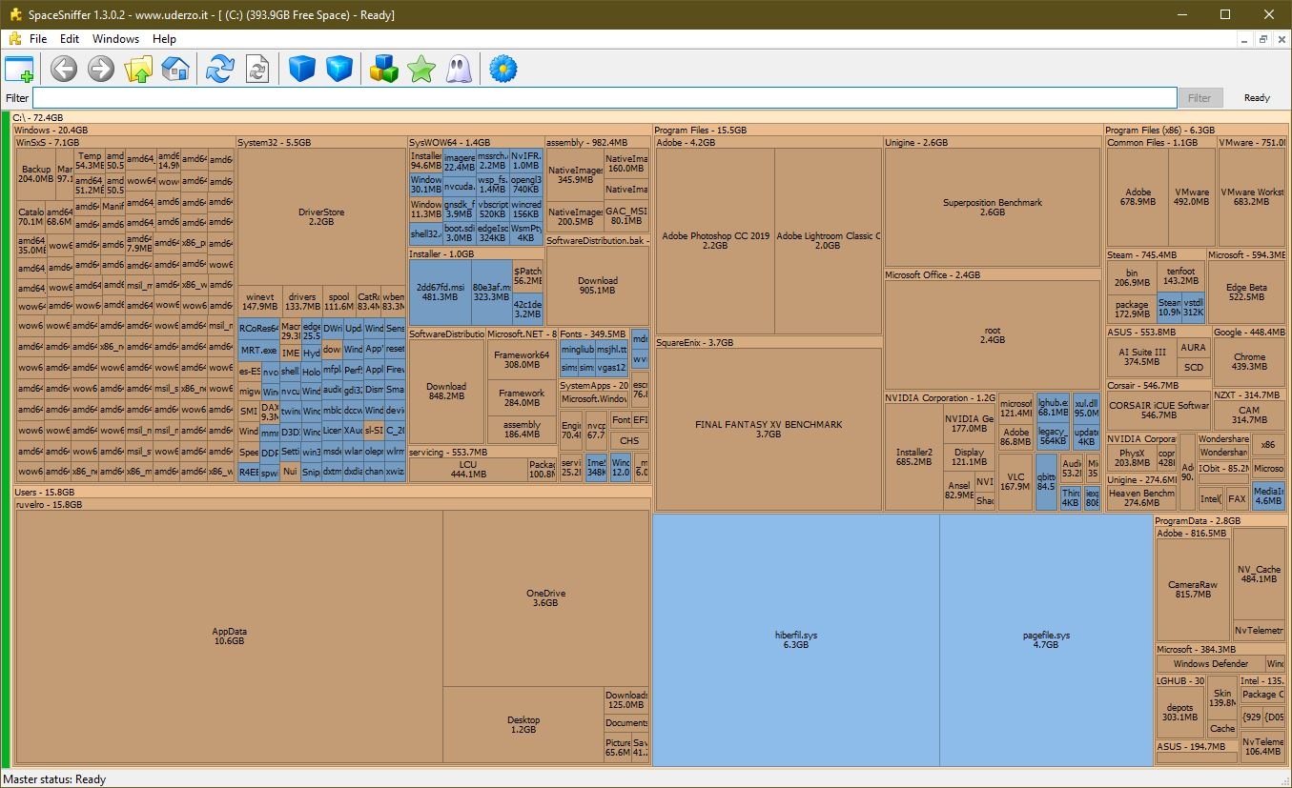Select the DriverStore 2.2GB block
Screen dimensions: 1292x788
(x=321, y=217)
